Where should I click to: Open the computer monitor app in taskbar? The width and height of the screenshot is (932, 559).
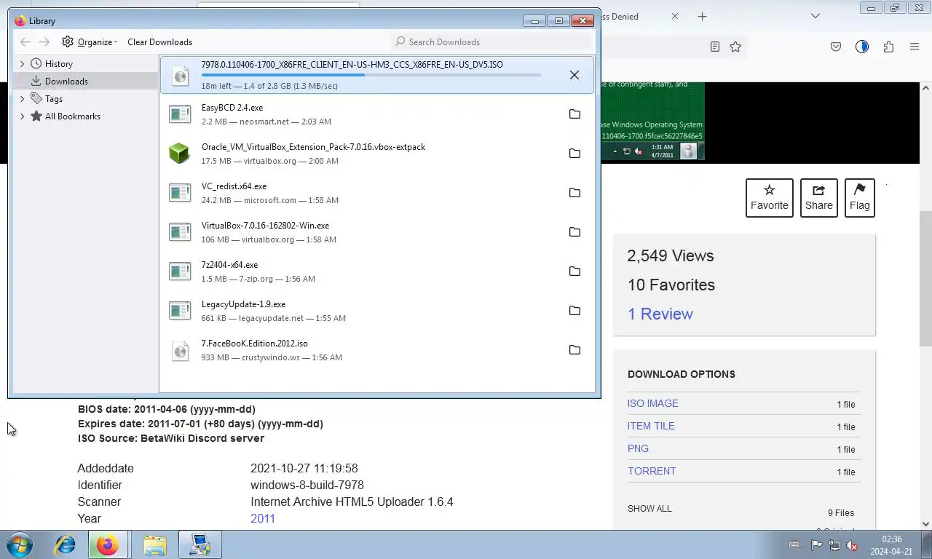[x=200, y=544]
